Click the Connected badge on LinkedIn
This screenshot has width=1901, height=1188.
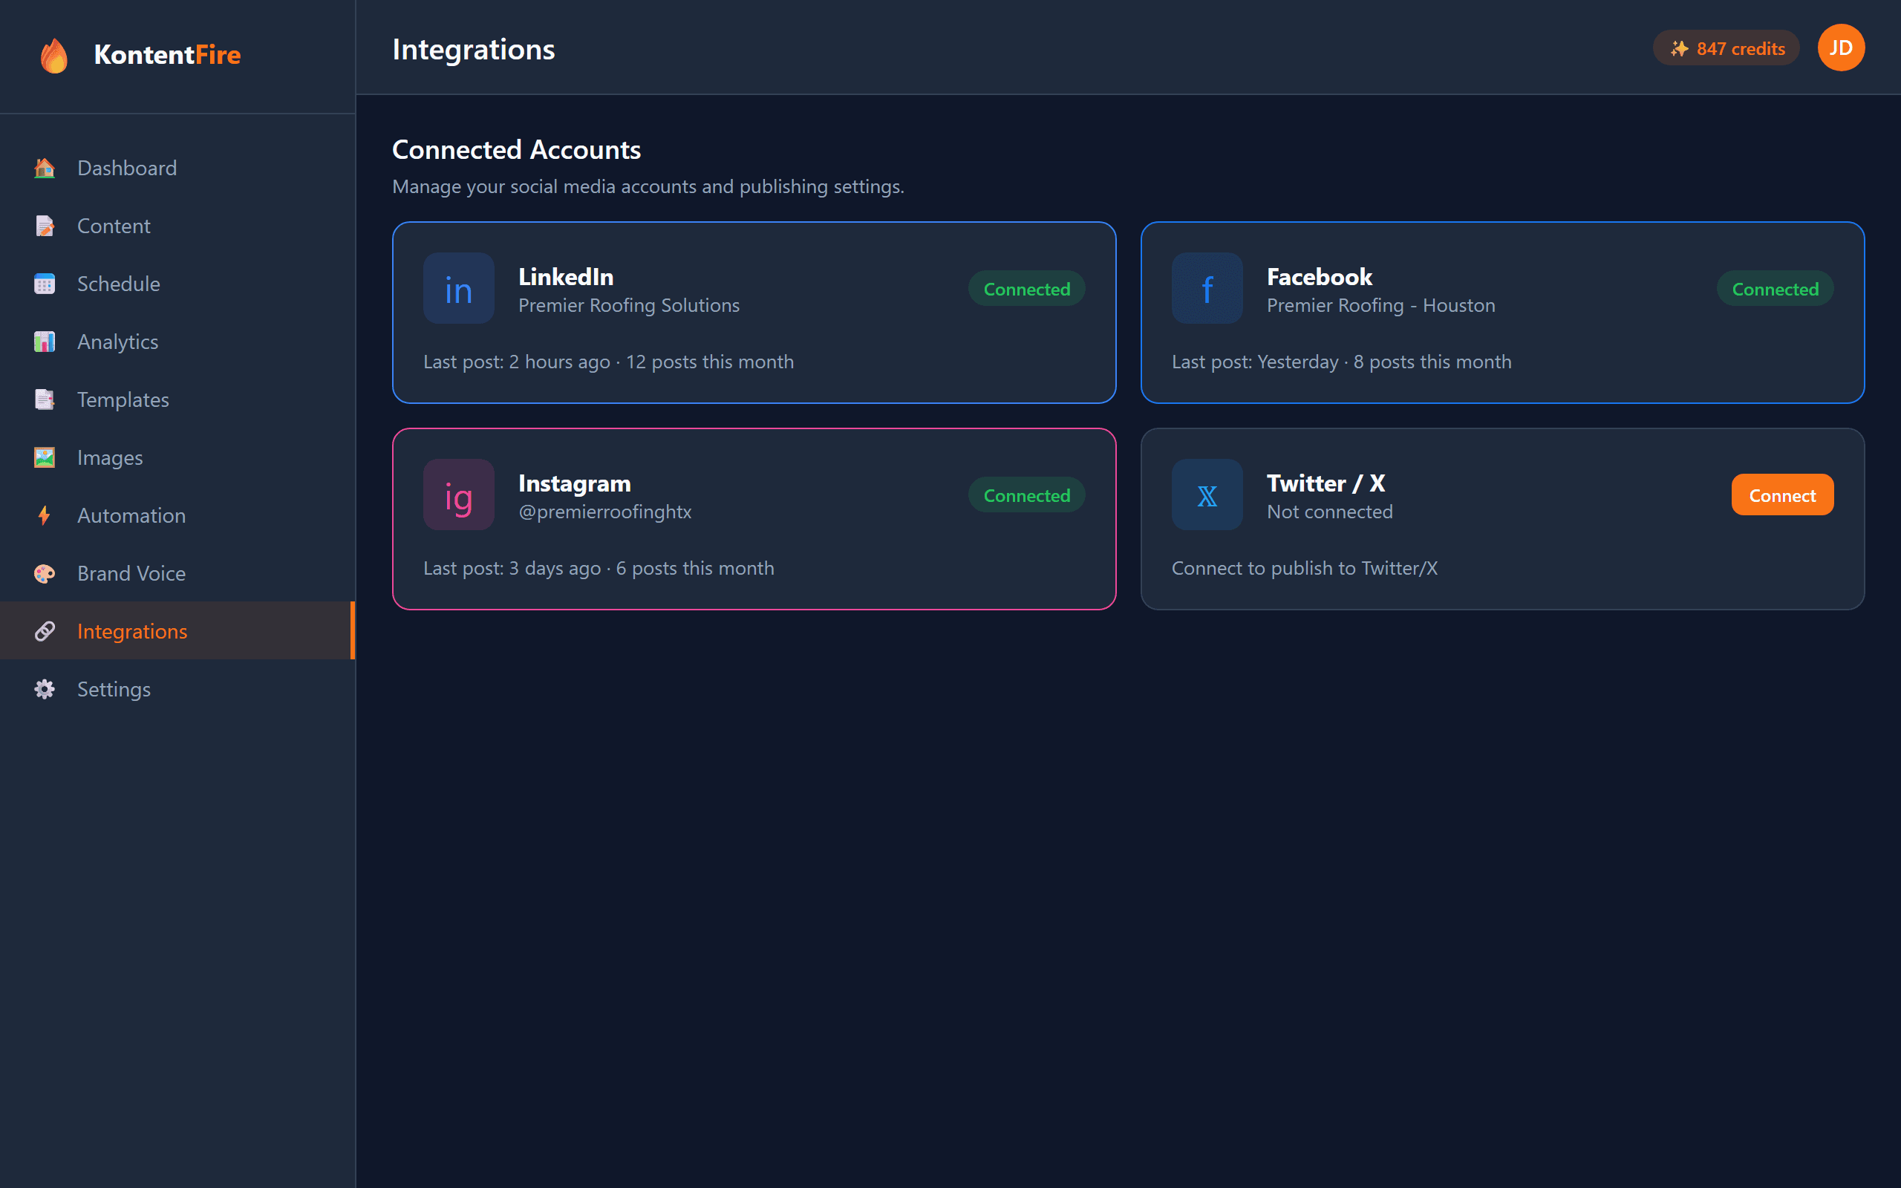(x=1026, y=288)
